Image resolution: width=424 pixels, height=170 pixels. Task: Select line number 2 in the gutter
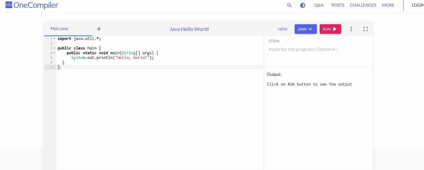pos(52,43)
